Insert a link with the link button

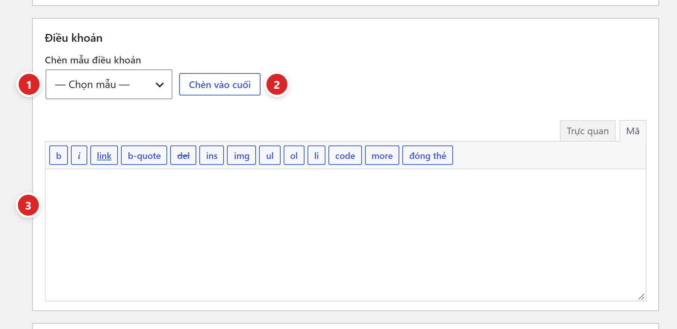(104, 155)
